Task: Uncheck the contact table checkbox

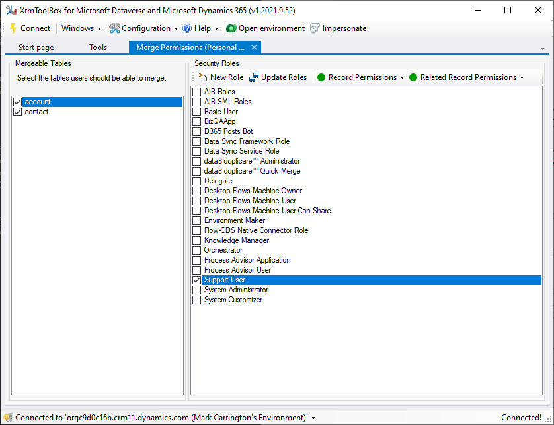Action: [18, 112]
